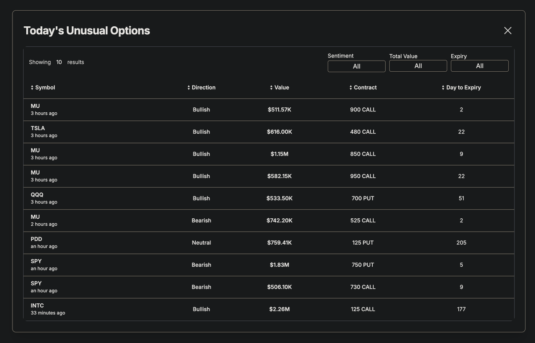
Task: Click the 850 CALL contract cell
Action: pyautogui.click(x=363, y=154)
